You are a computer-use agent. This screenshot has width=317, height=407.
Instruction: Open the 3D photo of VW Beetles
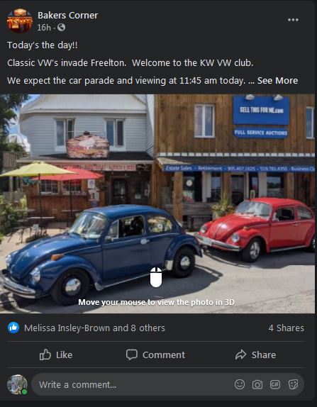point(157,203)
